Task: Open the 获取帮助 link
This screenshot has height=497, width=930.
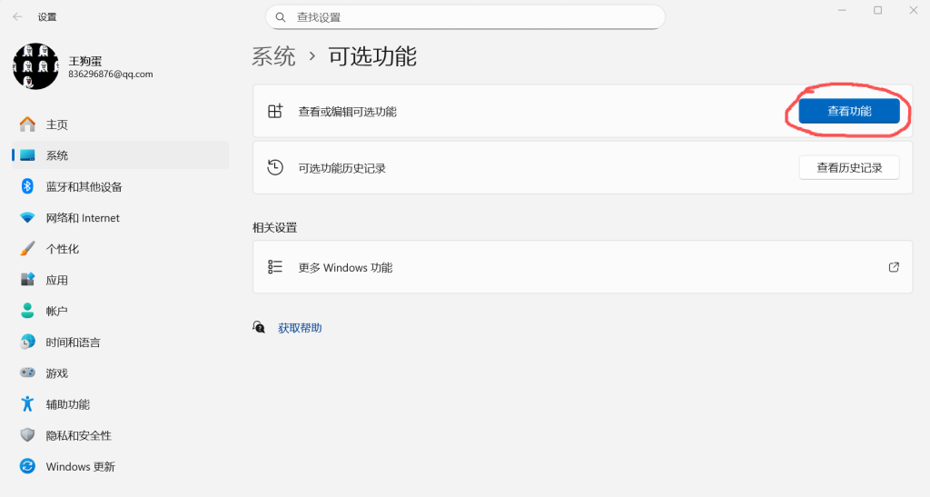Action: [x=300, y=328]
